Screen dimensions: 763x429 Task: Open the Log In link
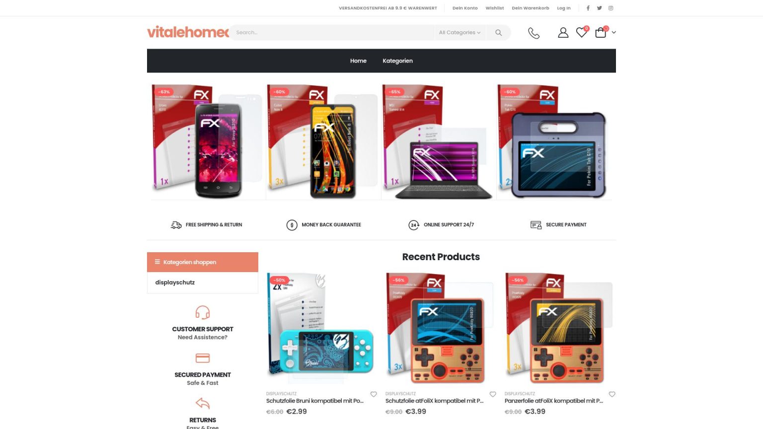(564, 8)
